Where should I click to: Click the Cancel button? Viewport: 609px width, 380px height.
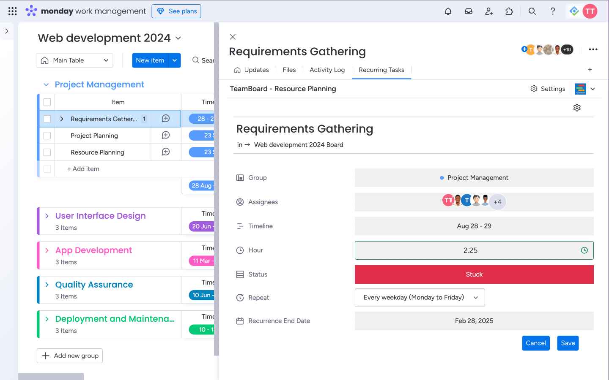tap(535, 343)
